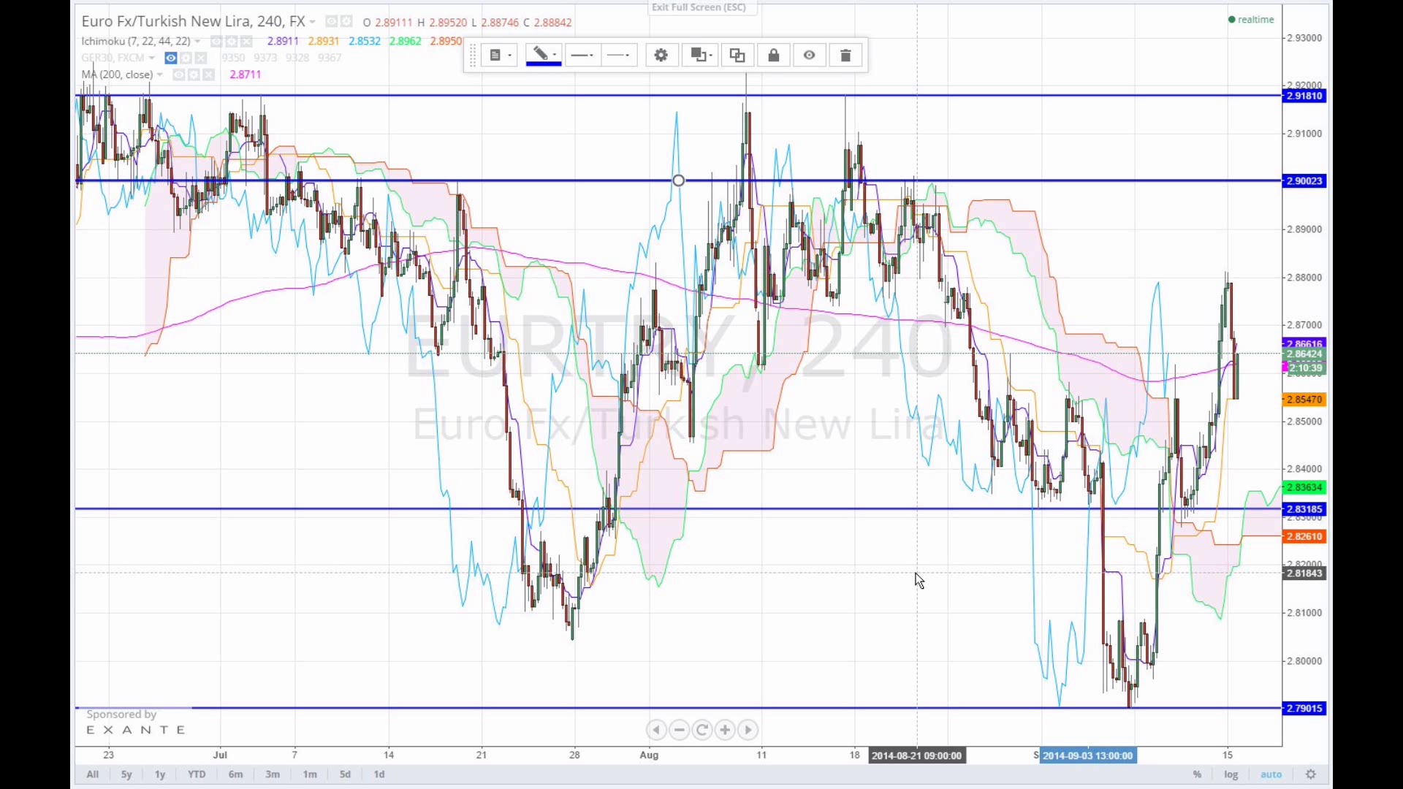
Task: Toggle visibility of the selected line
Action: [809, 56]
